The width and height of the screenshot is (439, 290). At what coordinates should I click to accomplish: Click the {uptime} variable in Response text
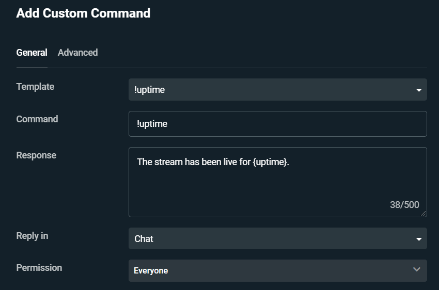[271, 162]
